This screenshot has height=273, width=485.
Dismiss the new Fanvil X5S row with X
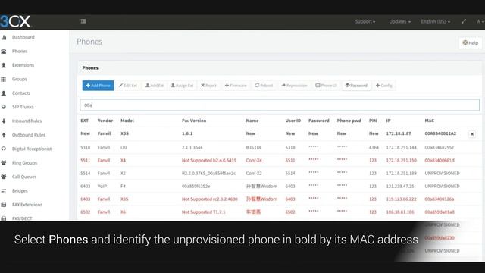point(472,133)
